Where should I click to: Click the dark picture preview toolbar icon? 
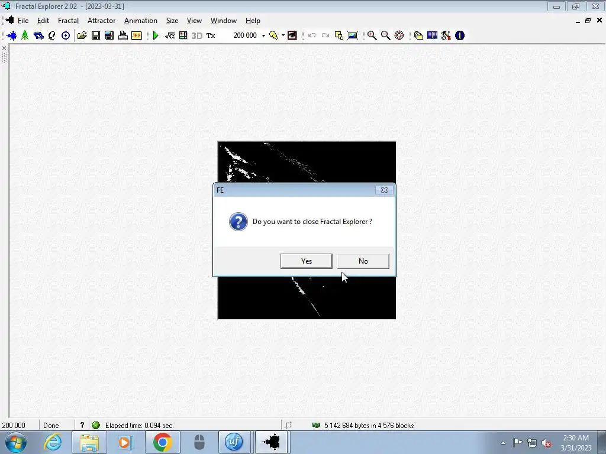[292, 35]
